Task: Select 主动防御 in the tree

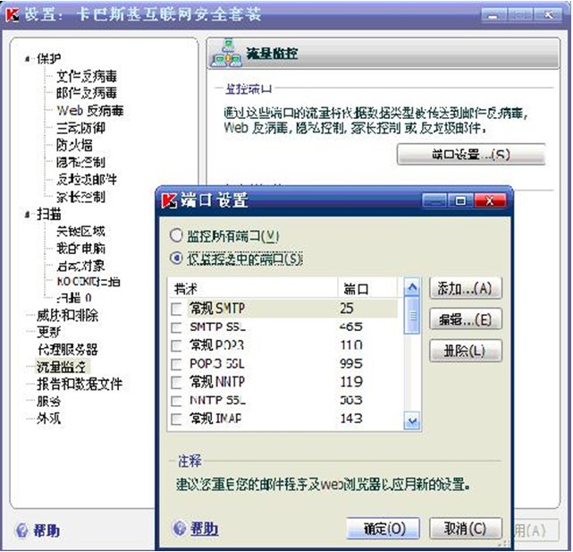Action: tap(80, 128)
